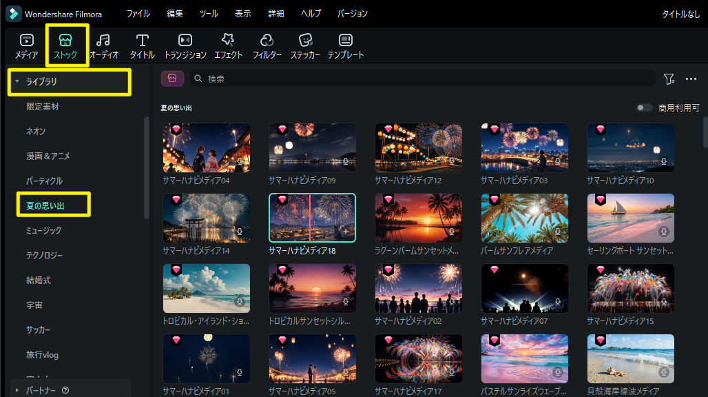
Task: Select the ネオン category
Action: 36,132
